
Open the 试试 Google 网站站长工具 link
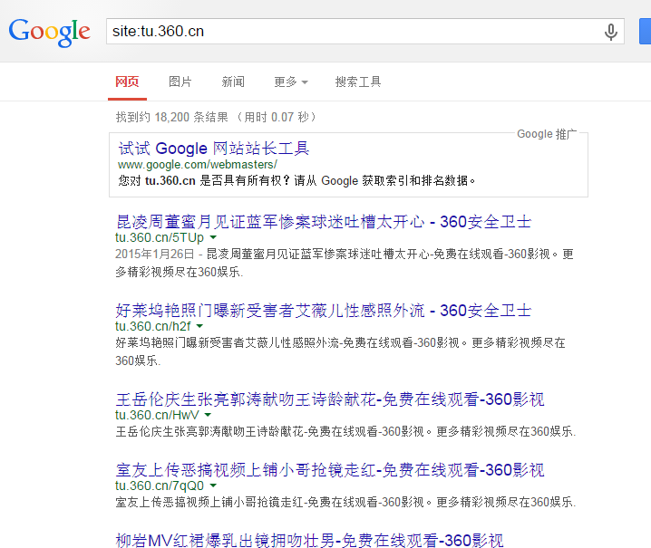click(x=214, y=149)
